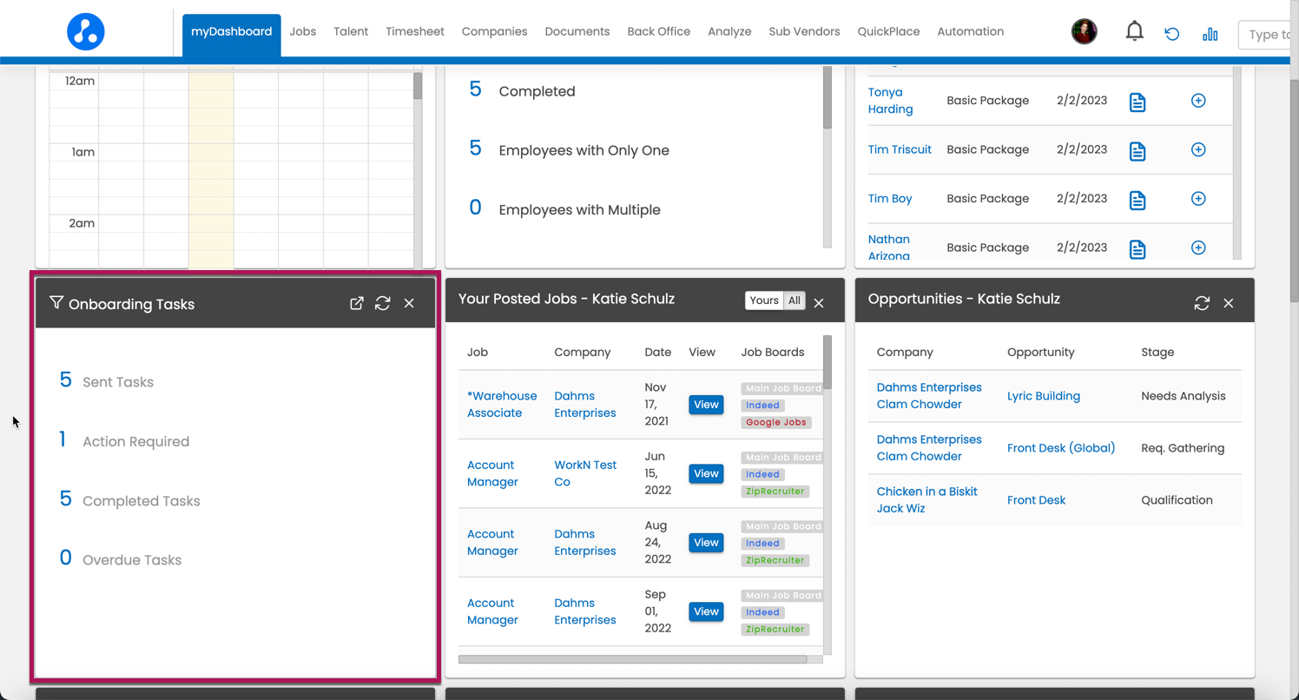Switch Posted Jobs to Yours
The image size is (1299, 700).
764,300
